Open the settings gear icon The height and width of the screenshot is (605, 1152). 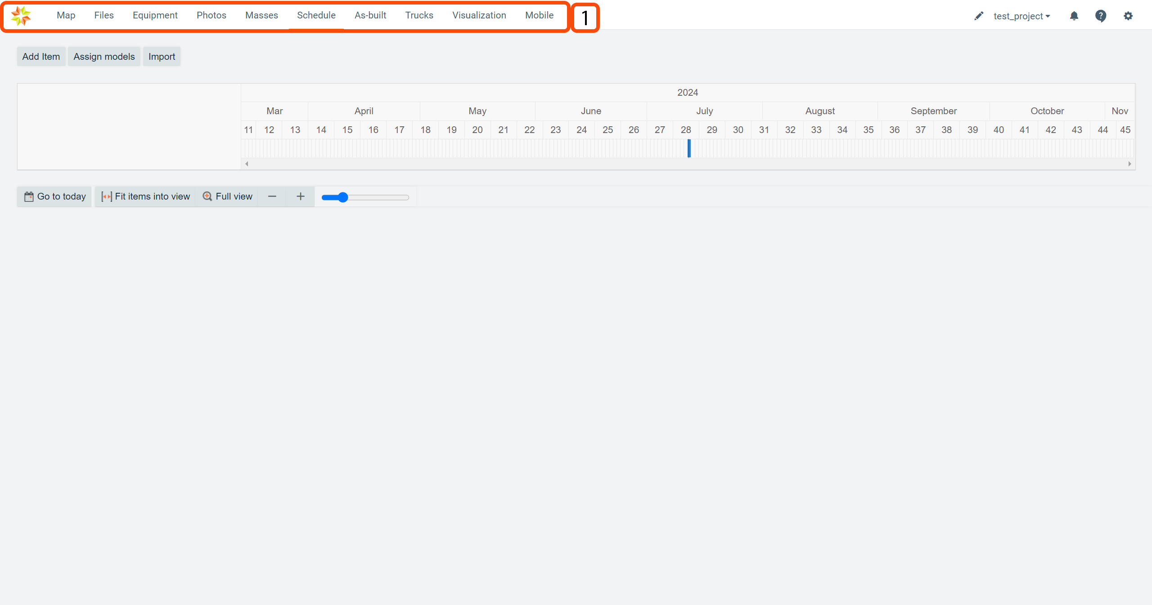[1128, 16]
